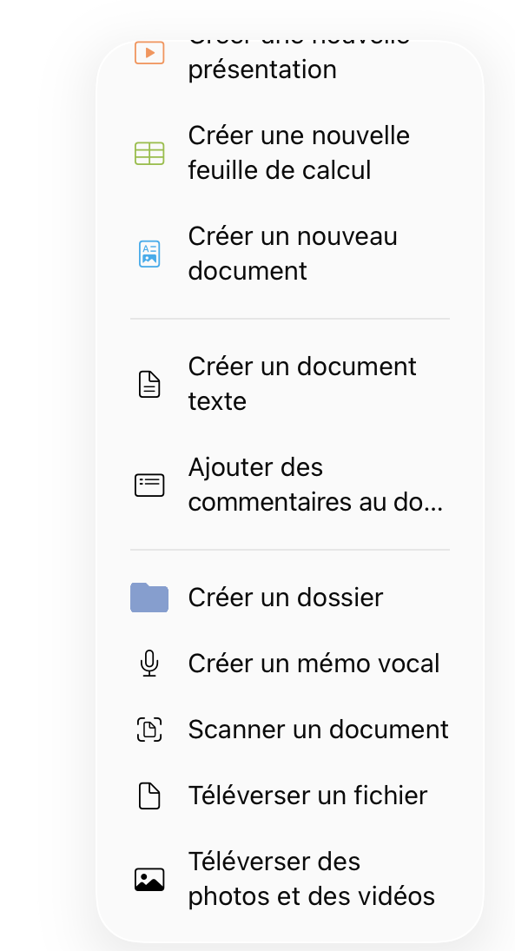Open Créer un document texte
515x951 pixels.
(x=302, y=383)
